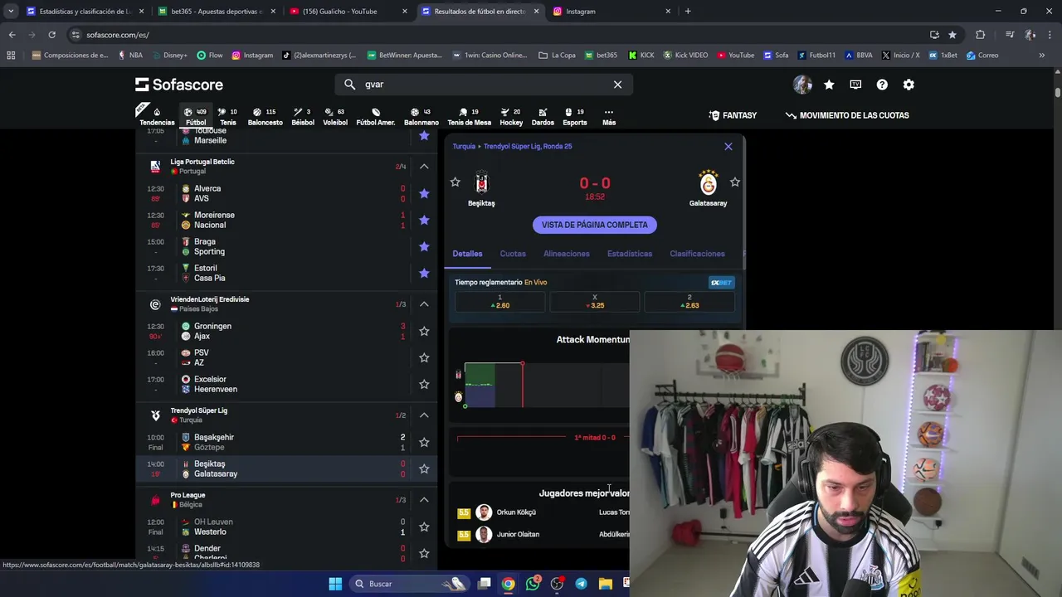Select the away win odds 2.63

click(689, 302)
